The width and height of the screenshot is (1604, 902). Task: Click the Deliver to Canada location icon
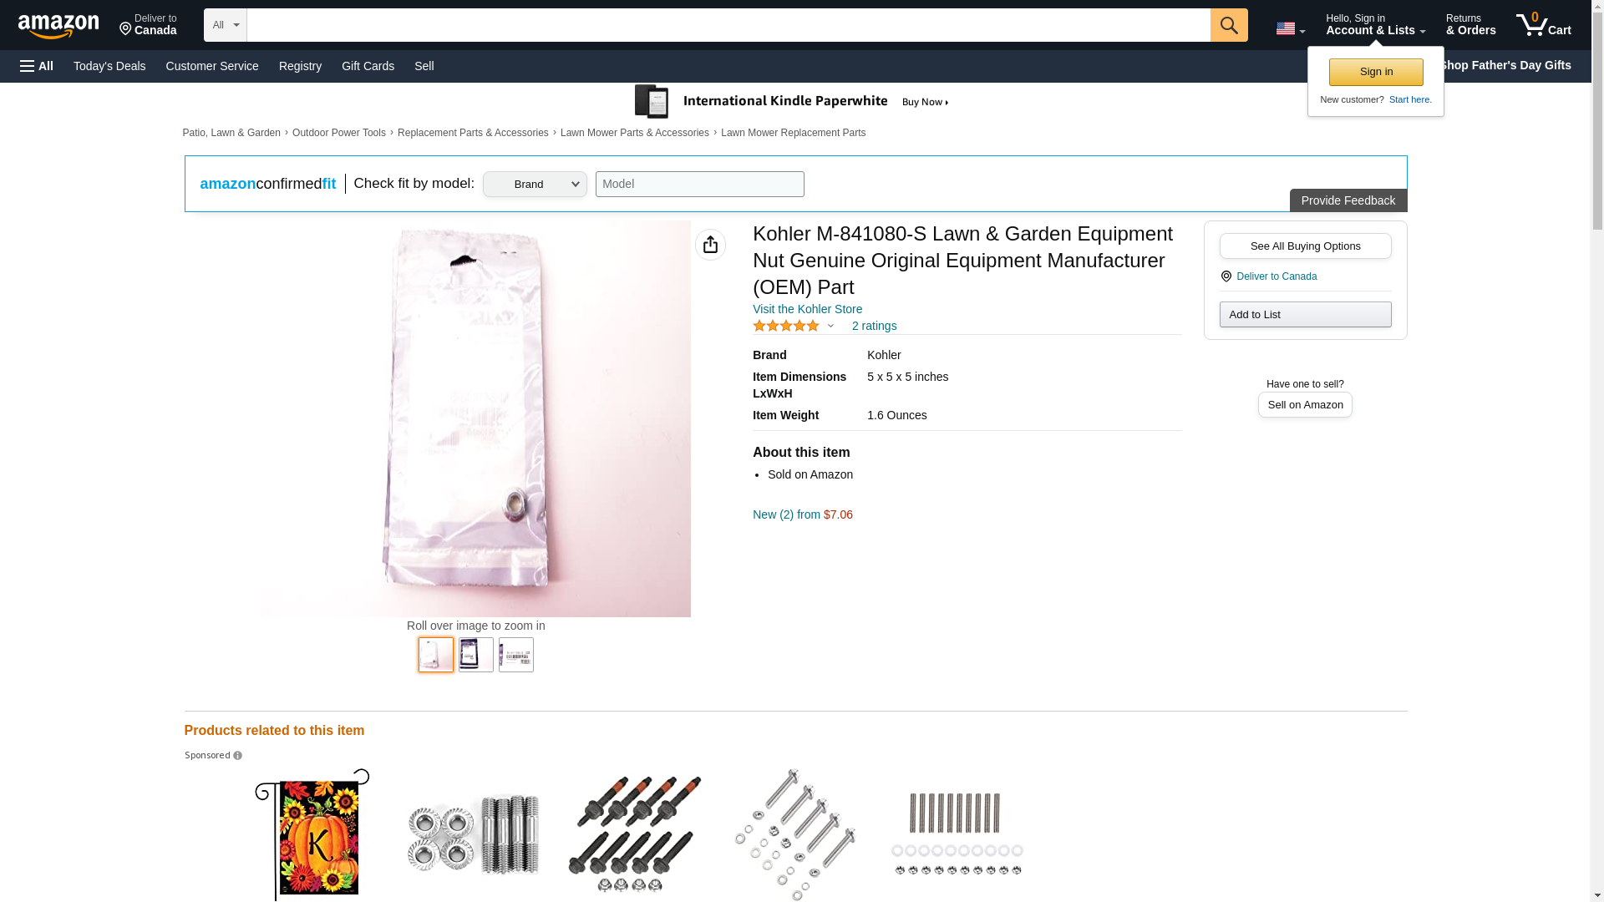point(1226,276)
